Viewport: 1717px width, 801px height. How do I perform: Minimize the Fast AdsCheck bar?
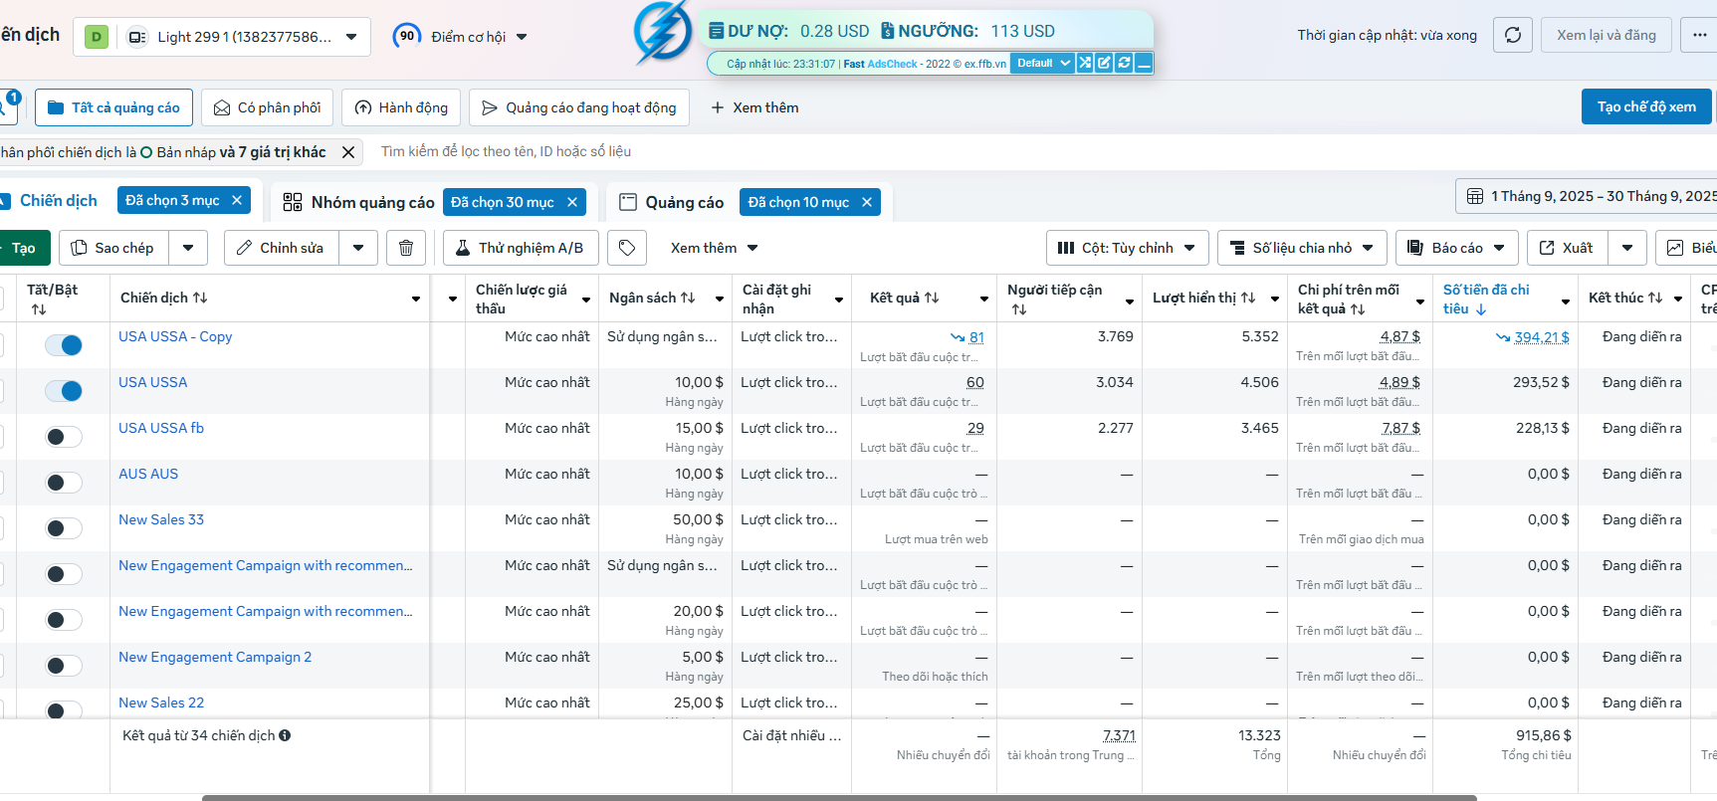click(x=1144, y=63)
